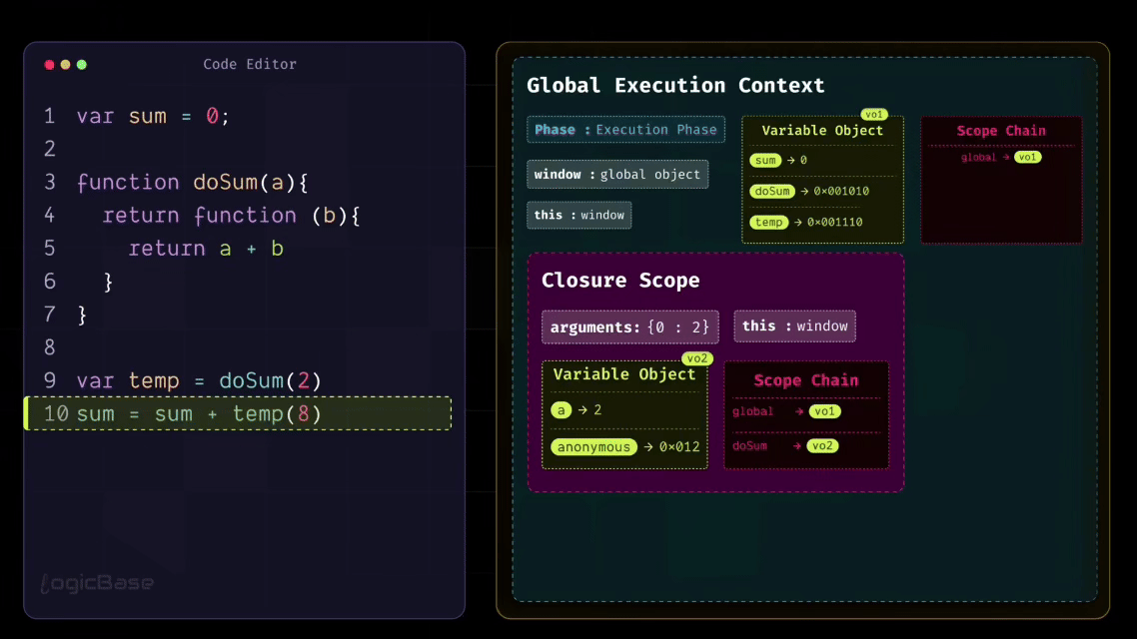Viewport: 1137px width, 639px height.
Task: Click the window : global object box
Action: pos(617,174)
